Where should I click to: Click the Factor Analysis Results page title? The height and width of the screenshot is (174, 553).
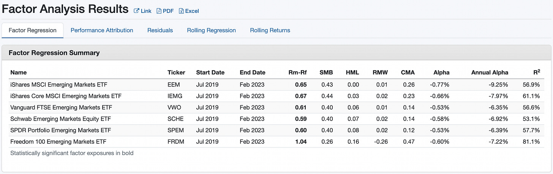(x=65, y=9)
